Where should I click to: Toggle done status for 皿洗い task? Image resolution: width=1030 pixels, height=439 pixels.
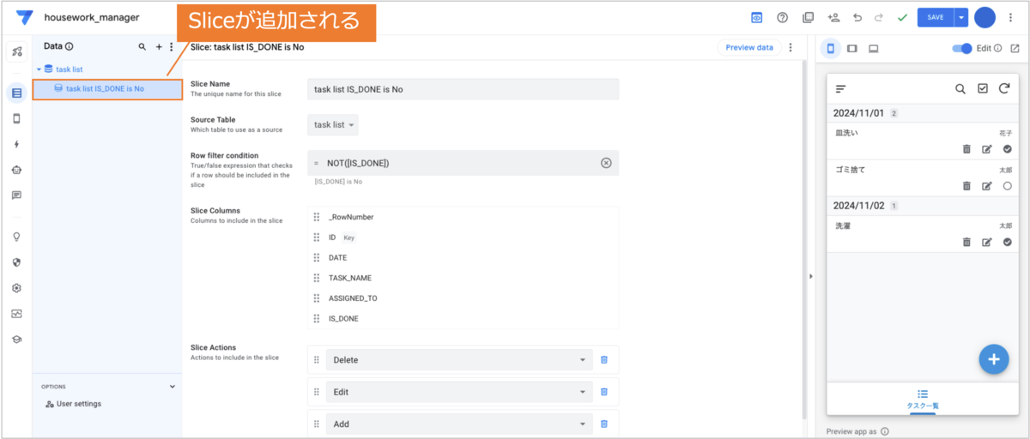pos(1008,149)
